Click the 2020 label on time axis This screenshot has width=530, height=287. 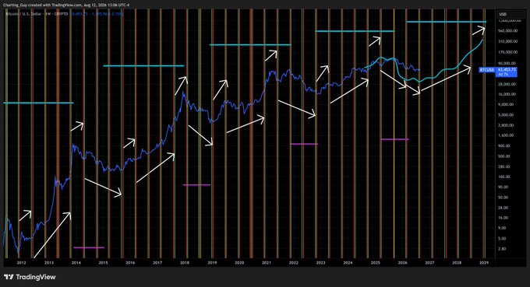pos(239,263)
